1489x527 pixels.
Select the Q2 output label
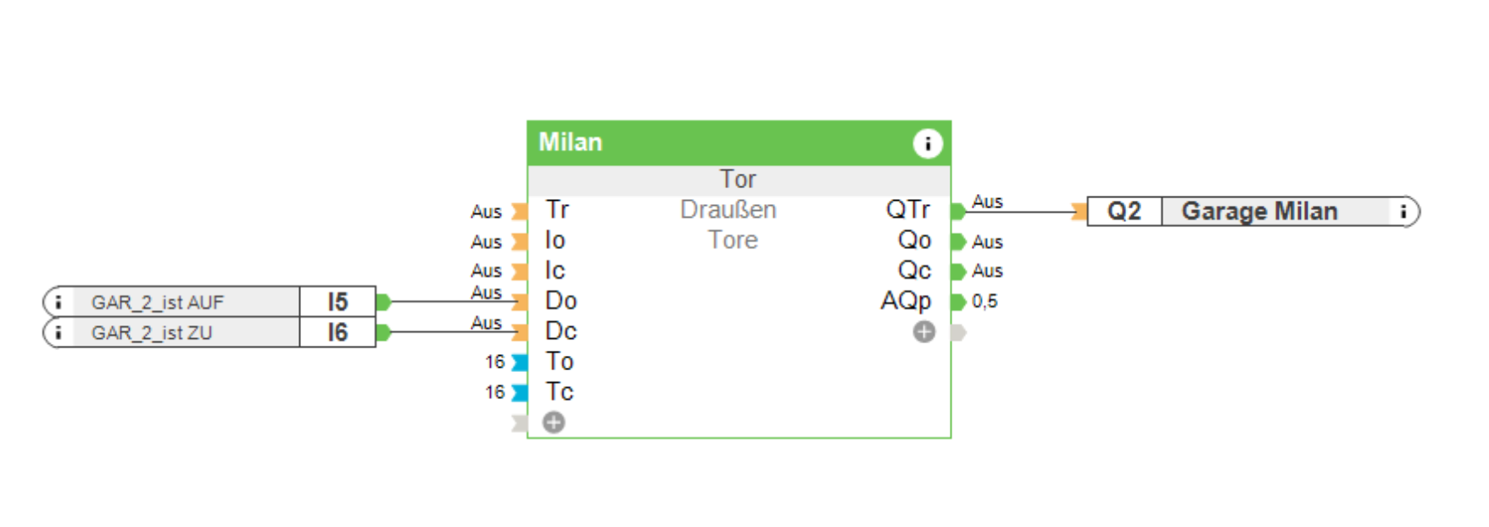pyautogui.click(x=1124, y=211)
